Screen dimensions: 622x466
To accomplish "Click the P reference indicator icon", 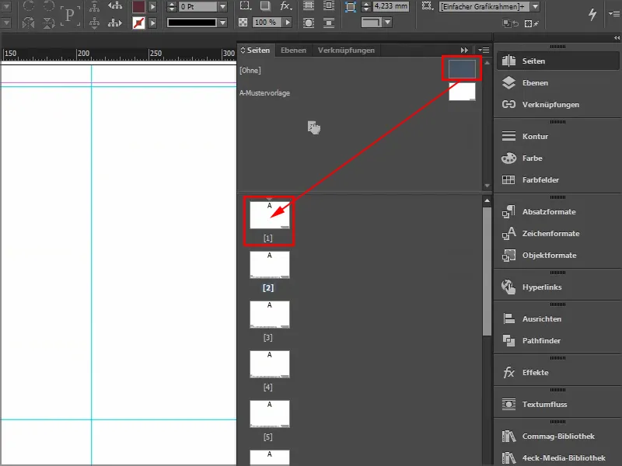I will 70,16.
